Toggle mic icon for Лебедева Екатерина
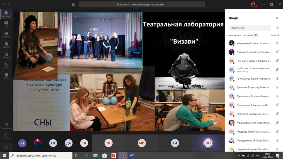 pos(277,114)
